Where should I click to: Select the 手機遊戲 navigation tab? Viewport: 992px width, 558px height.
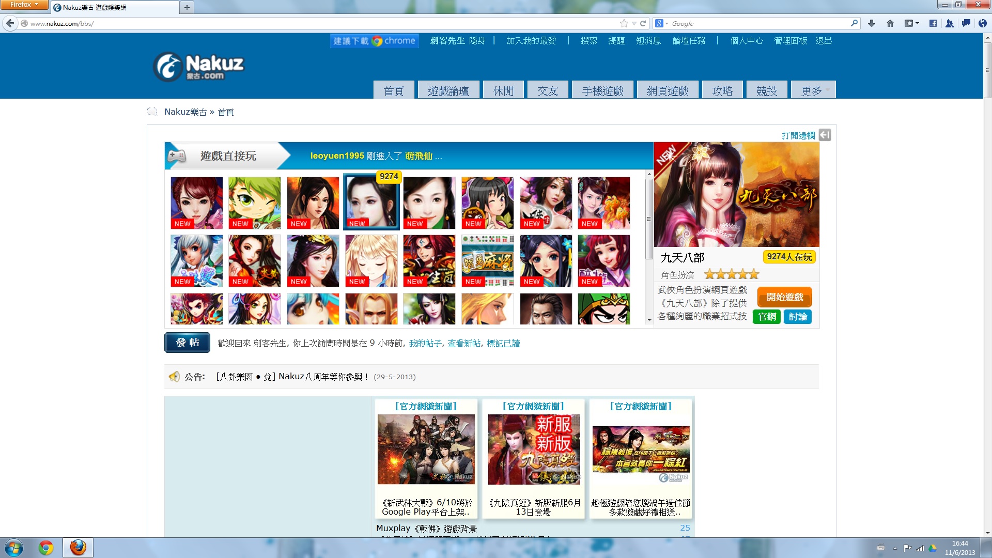coord(602,91)
